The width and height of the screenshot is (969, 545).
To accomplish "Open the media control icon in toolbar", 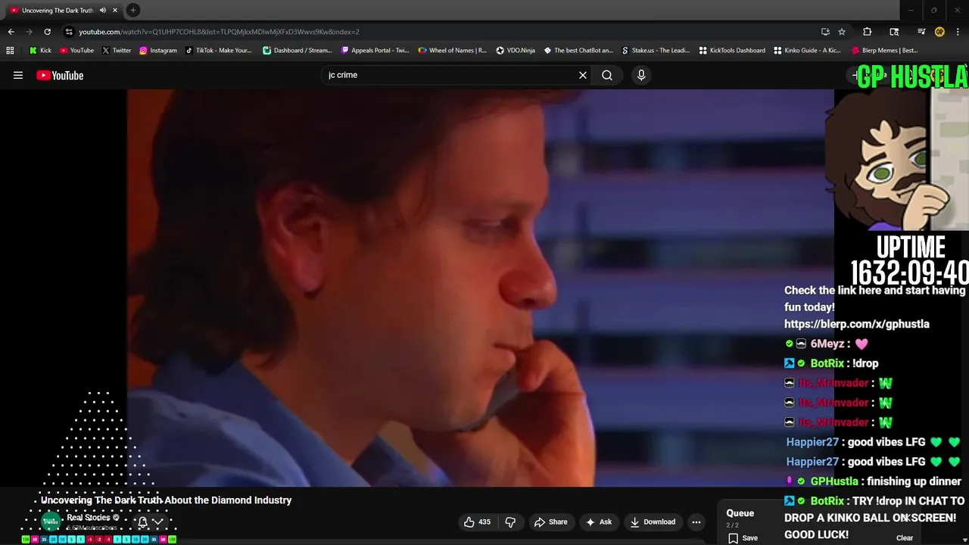I will pyautogui.click(x=921, y=32).
